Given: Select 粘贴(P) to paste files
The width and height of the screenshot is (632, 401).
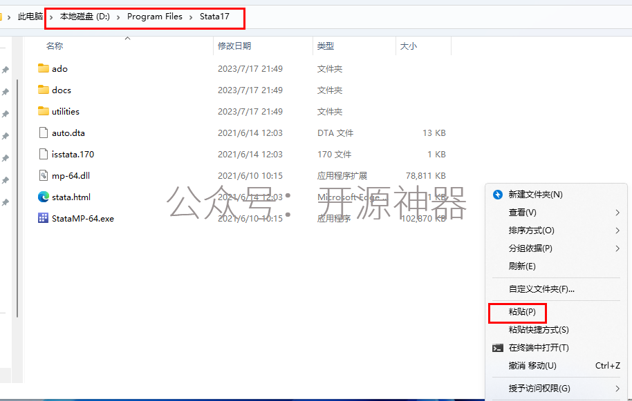Looking at the screenshot, I should tap(522, 312).
